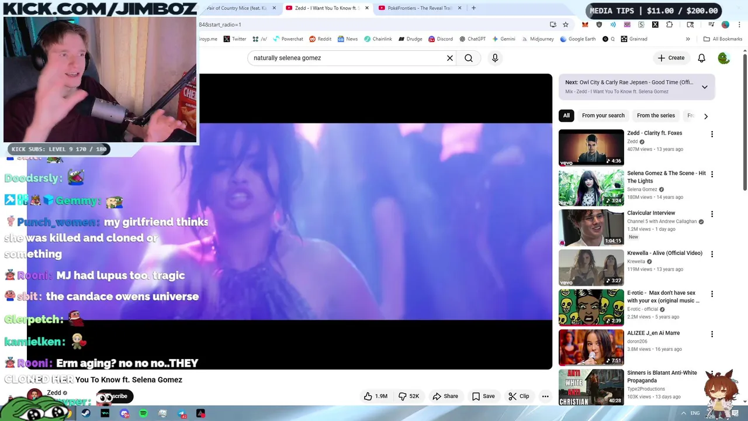Dislike the video with 52K thumbs down
The height and width of the screenshot is (421, 748).
click(x=409, y=396)
